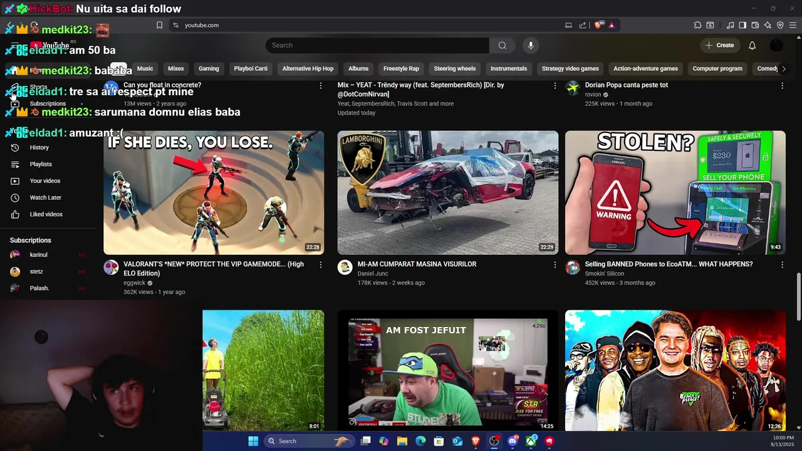Open Microsoft Edge from the taskbar

(x=420, y=441)
